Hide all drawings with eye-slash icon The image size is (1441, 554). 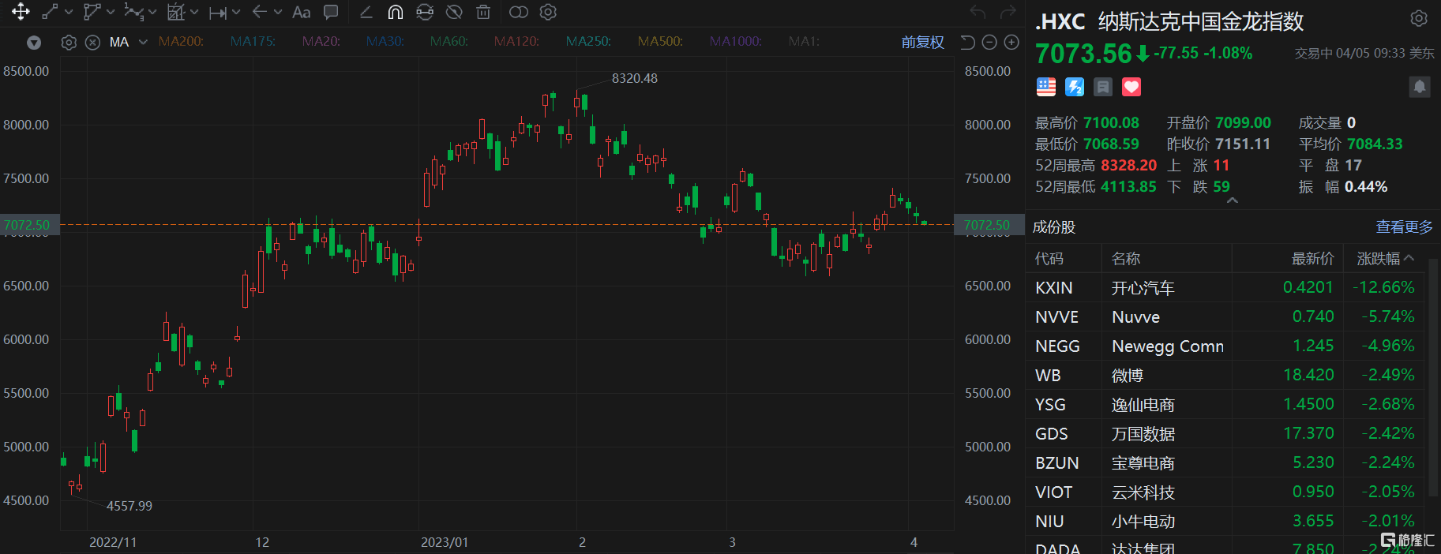pyautogui.click(x=454, y=12)
